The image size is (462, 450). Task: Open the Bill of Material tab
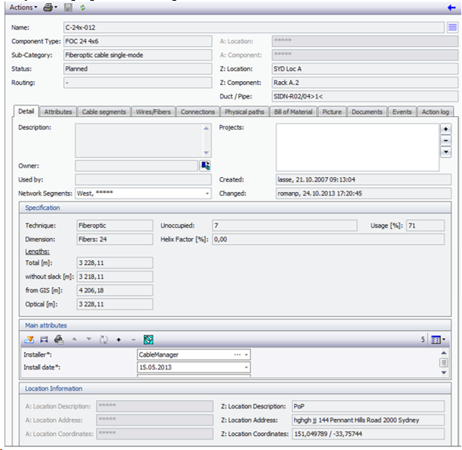coord(293,112)
